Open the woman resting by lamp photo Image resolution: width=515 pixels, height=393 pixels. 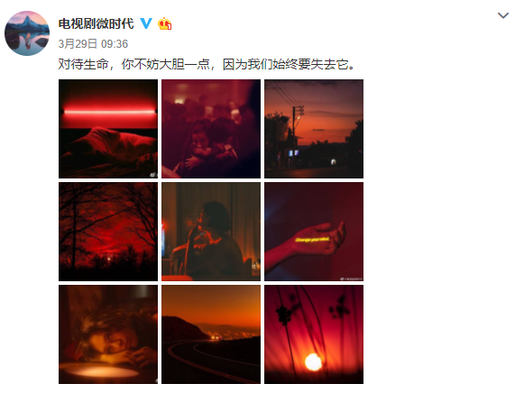tap(108, 334)
